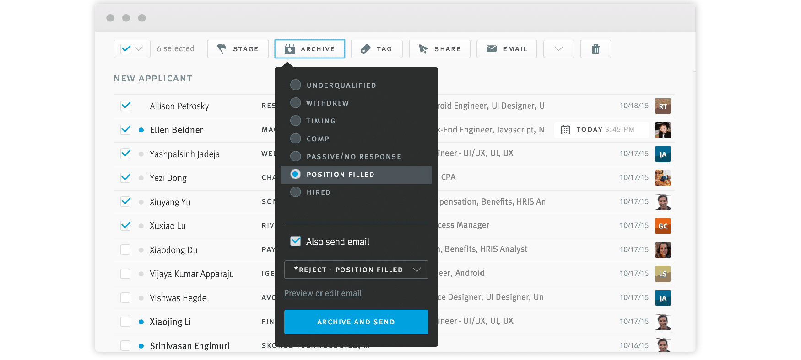Click the NEW APPLICANT section heading
This screenshot has width=801, height=360.
coord(153,79)
